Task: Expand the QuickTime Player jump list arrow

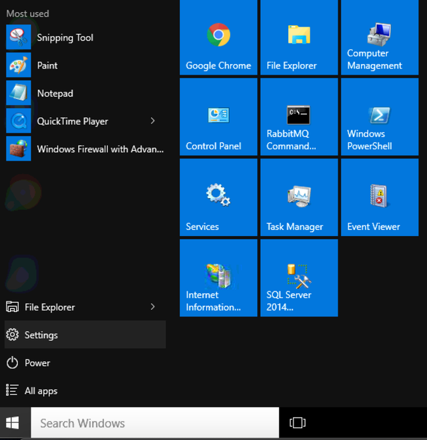Action: click(153, 121)
